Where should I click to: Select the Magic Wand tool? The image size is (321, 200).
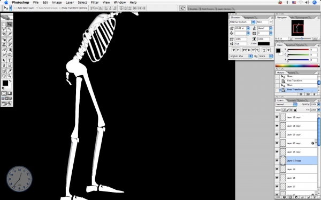point(10,29)
